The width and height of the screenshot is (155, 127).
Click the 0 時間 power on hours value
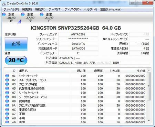tap(139, 53)
